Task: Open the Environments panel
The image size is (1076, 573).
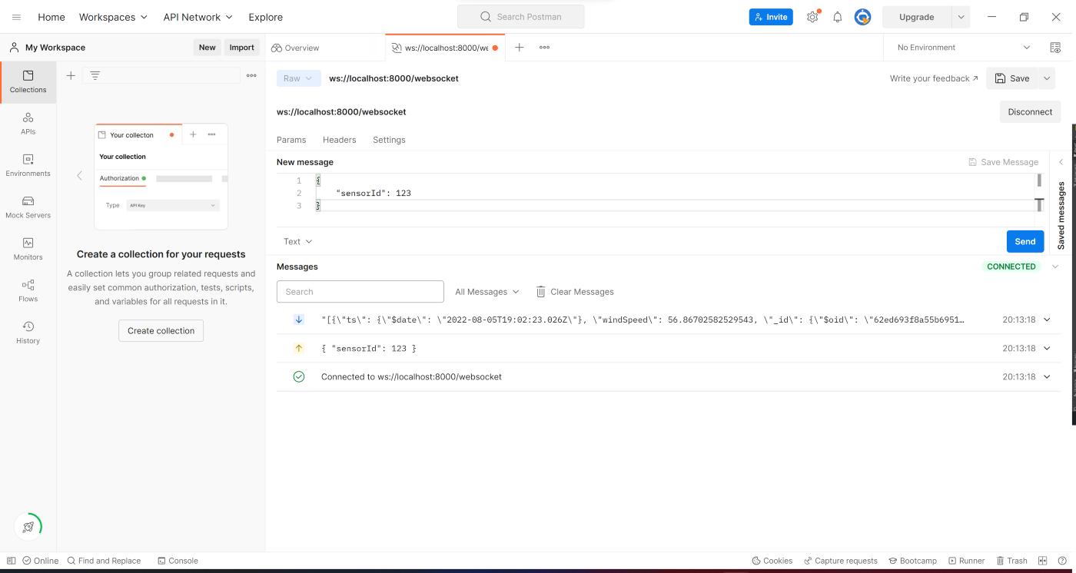Action: 28,166
